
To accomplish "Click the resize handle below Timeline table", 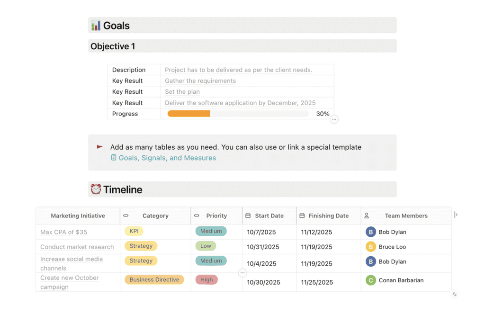I will pyautogui.click(x=454, y=294).
